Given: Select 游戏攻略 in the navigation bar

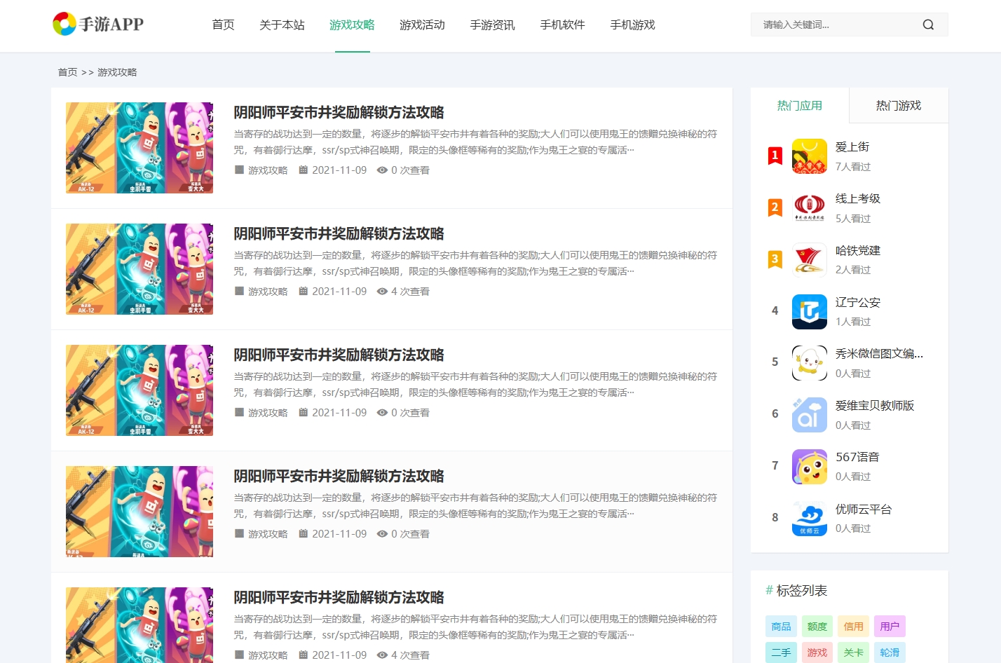Looking at the screenshot, I should (x=352, y=25).
